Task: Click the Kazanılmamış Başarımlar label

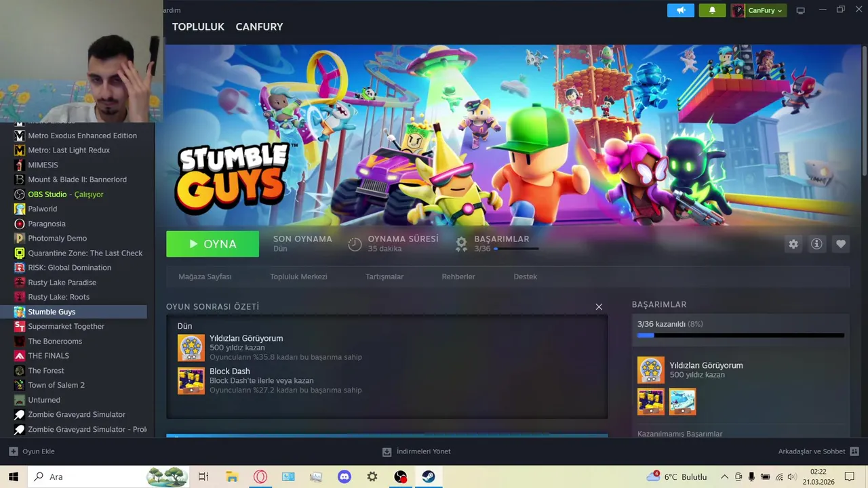Action: point(679,434)
